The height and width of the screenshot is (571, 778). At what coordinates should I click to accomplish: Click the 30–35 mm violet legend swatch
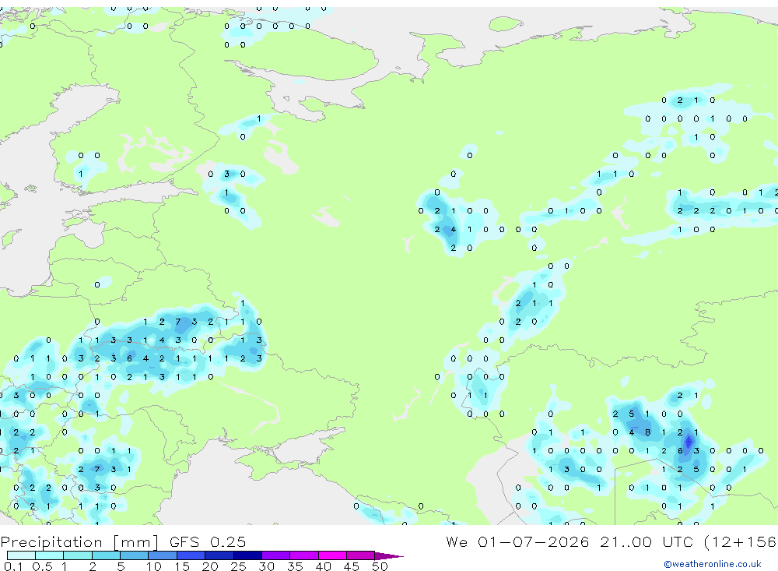275,555
